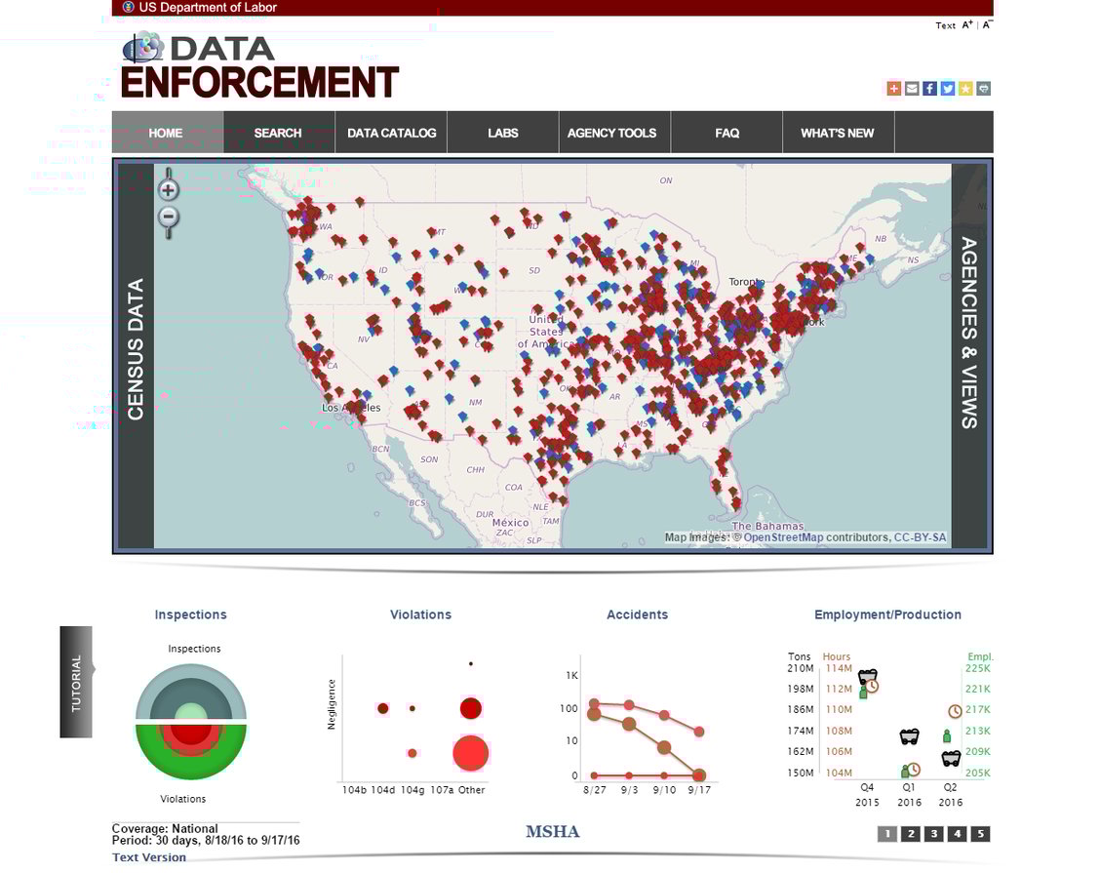Increase text size with the A+ control
Image resolution: width=1100 pixels, height=873 pixels.
[964, 24]
